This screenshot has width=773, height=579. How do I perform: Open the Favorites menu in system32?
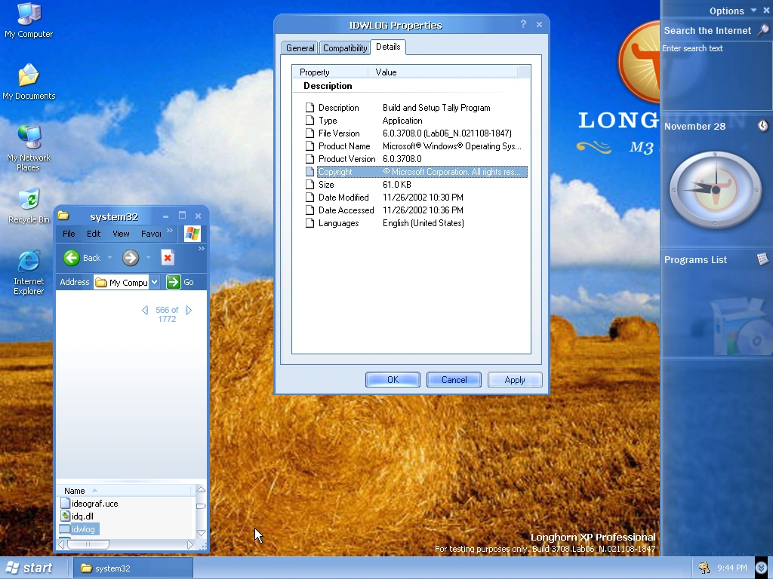click(x=151, y=234)
